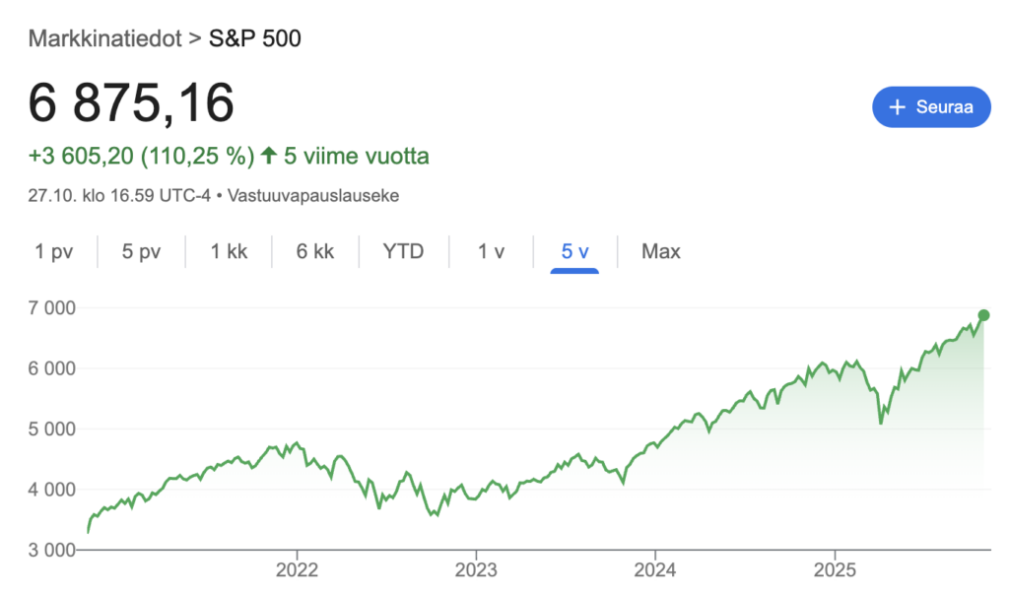The height and width of the screenshot is (595, 1009).
Task: Select the currently active 5 v tab
Action: coord(572,251)
